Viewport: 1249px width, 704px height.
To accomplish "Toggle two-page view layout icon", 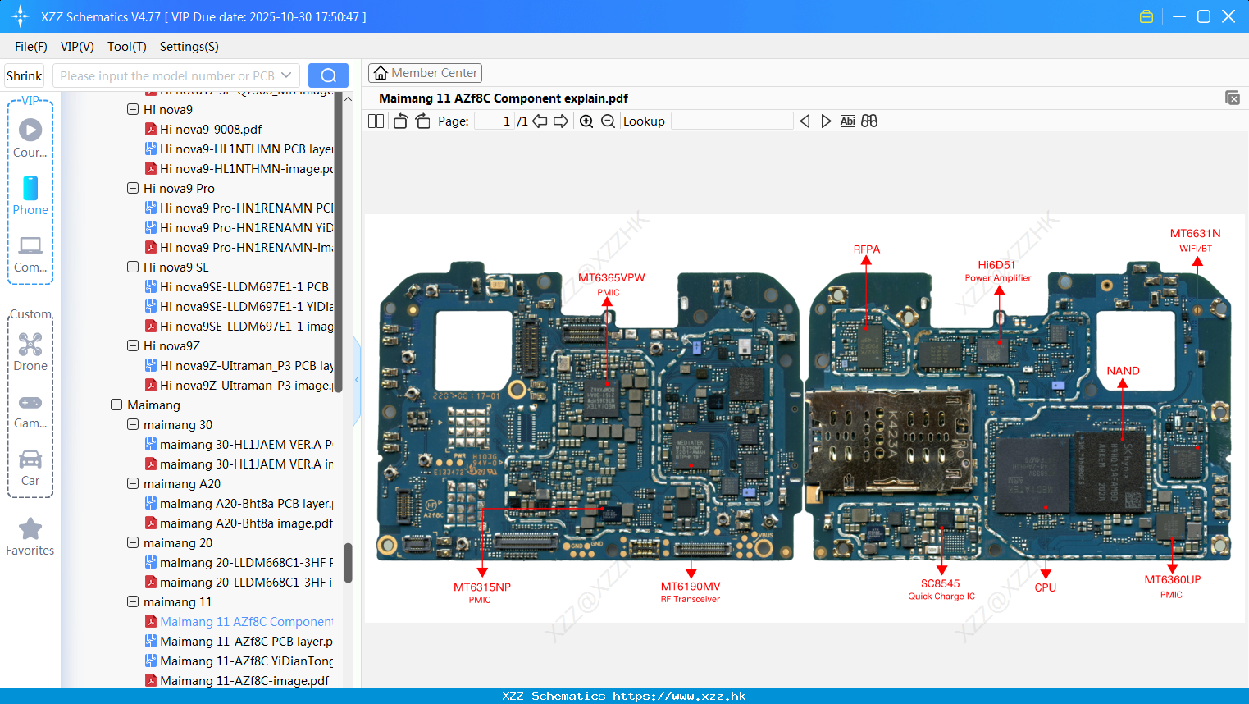I will [376, 121].
